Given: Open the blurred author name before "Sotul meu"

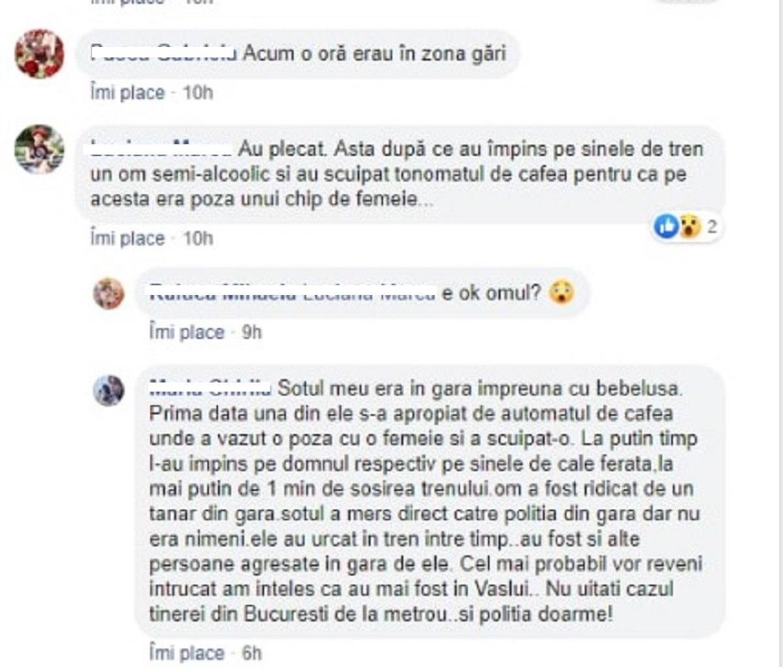Looking at the screenshot, I should point(209,388).
